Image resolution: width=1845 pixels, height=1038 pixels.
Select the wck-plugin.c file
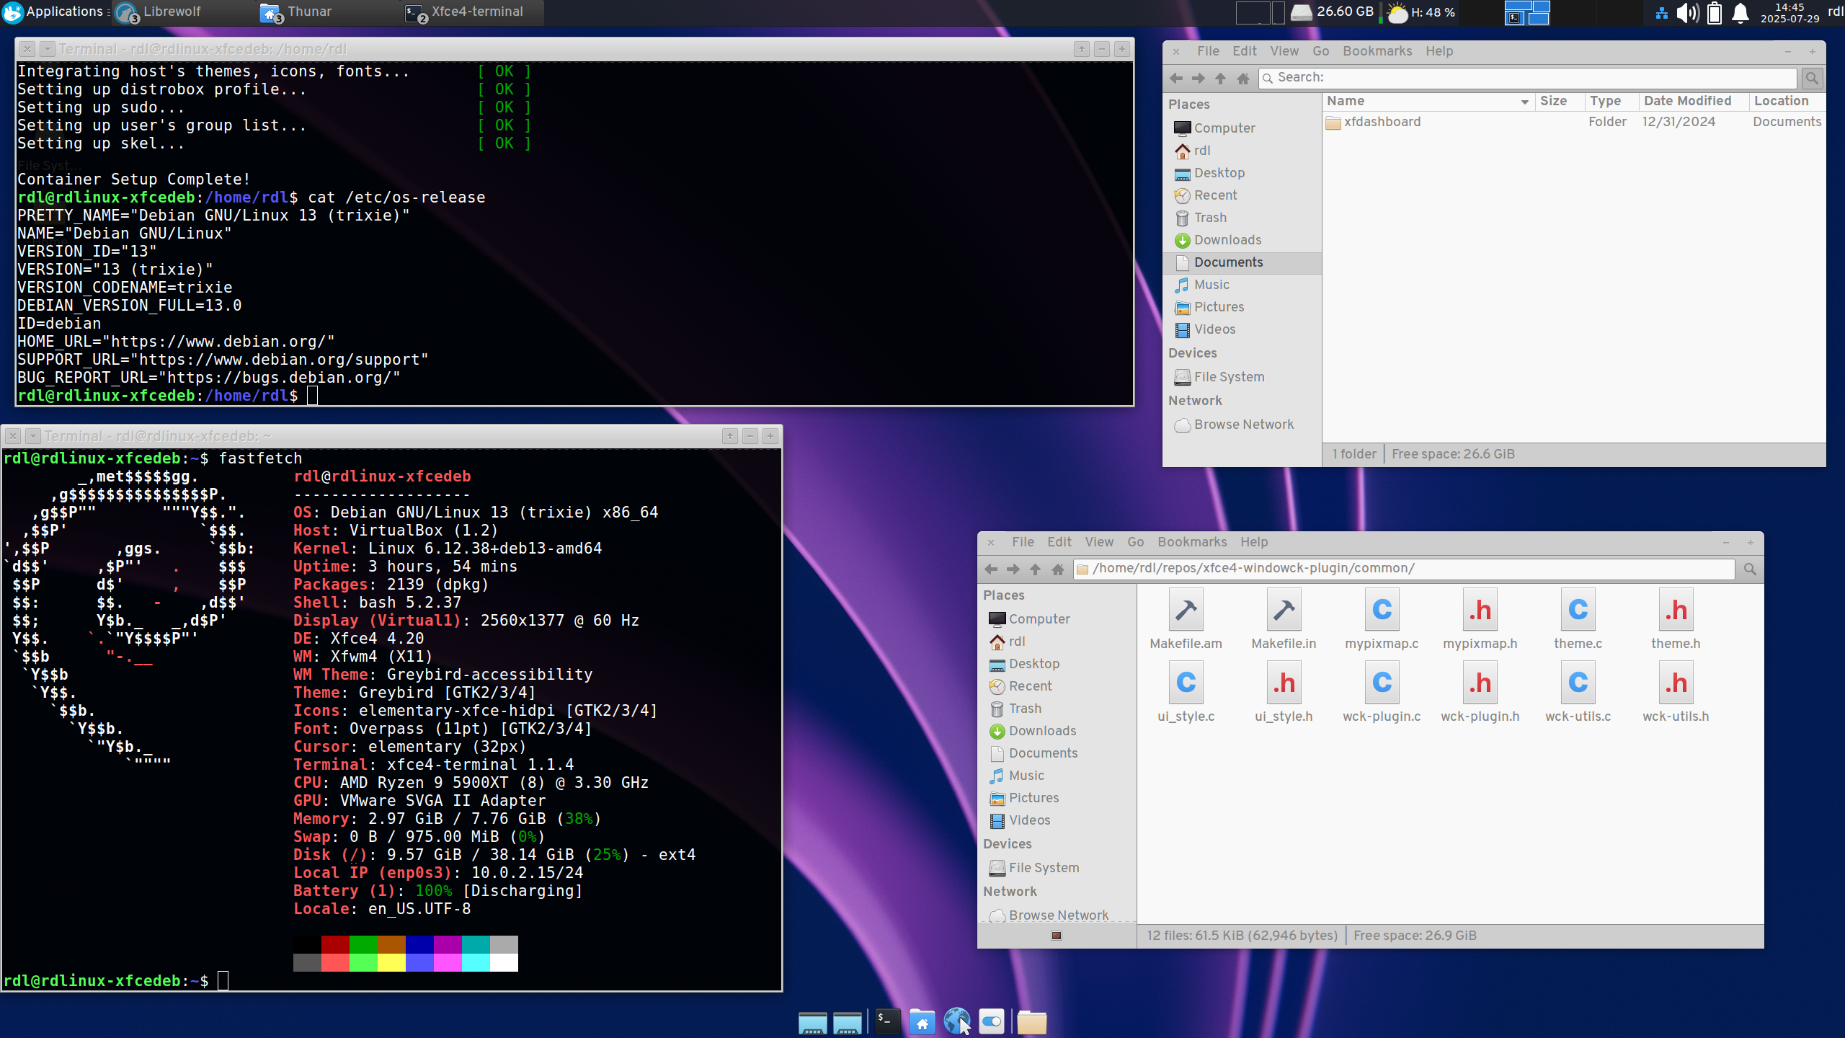[1382, 693]
